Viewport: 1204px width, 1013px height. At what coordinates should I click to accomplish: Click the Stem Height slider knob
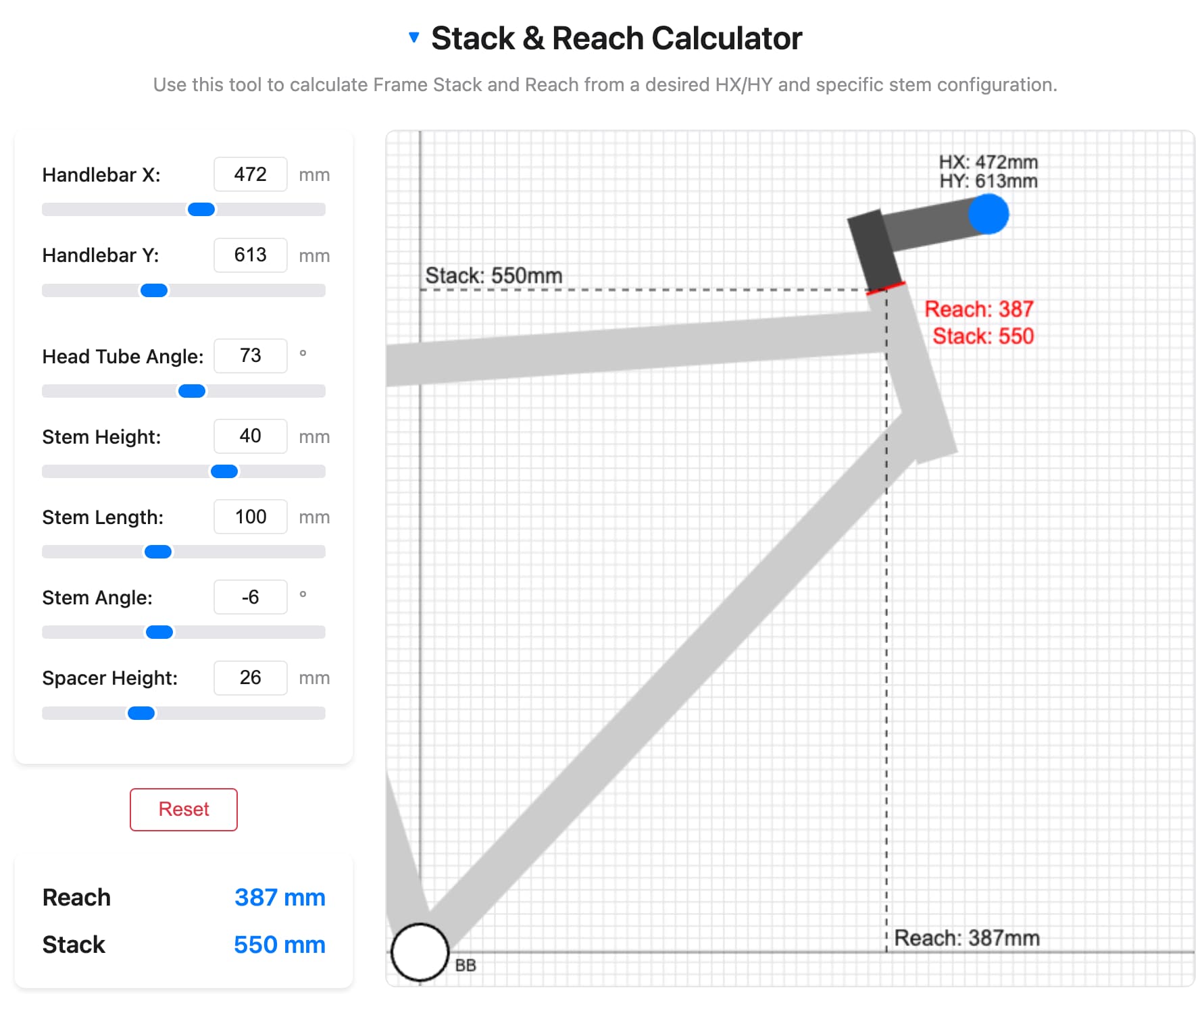pos(224,471)
